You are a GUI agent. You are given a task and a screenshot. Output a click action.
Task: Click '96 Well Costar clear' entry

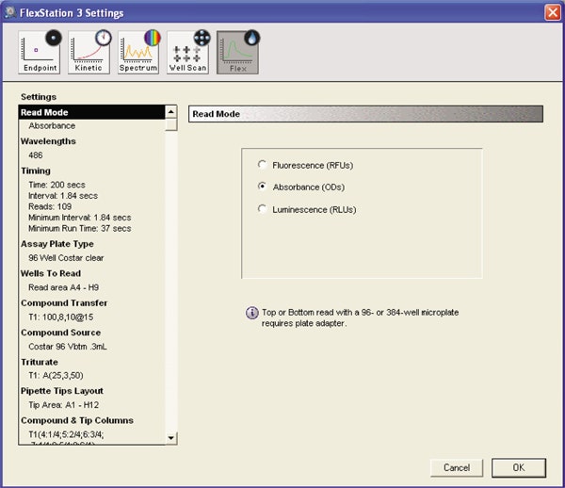click(66, 258)
